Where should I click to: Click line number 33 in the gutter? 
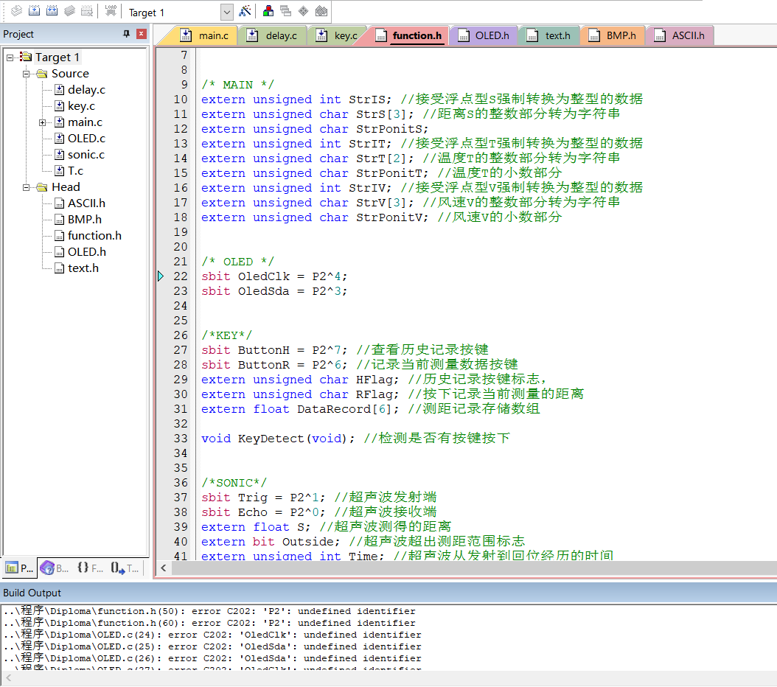point(181,439)
